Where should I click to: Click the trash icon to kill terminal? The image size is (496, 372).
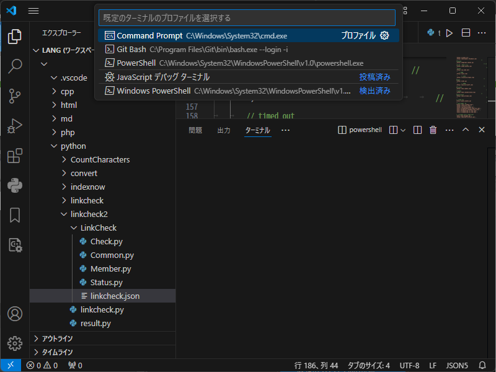pyautogui.click(x=433, y=130)
